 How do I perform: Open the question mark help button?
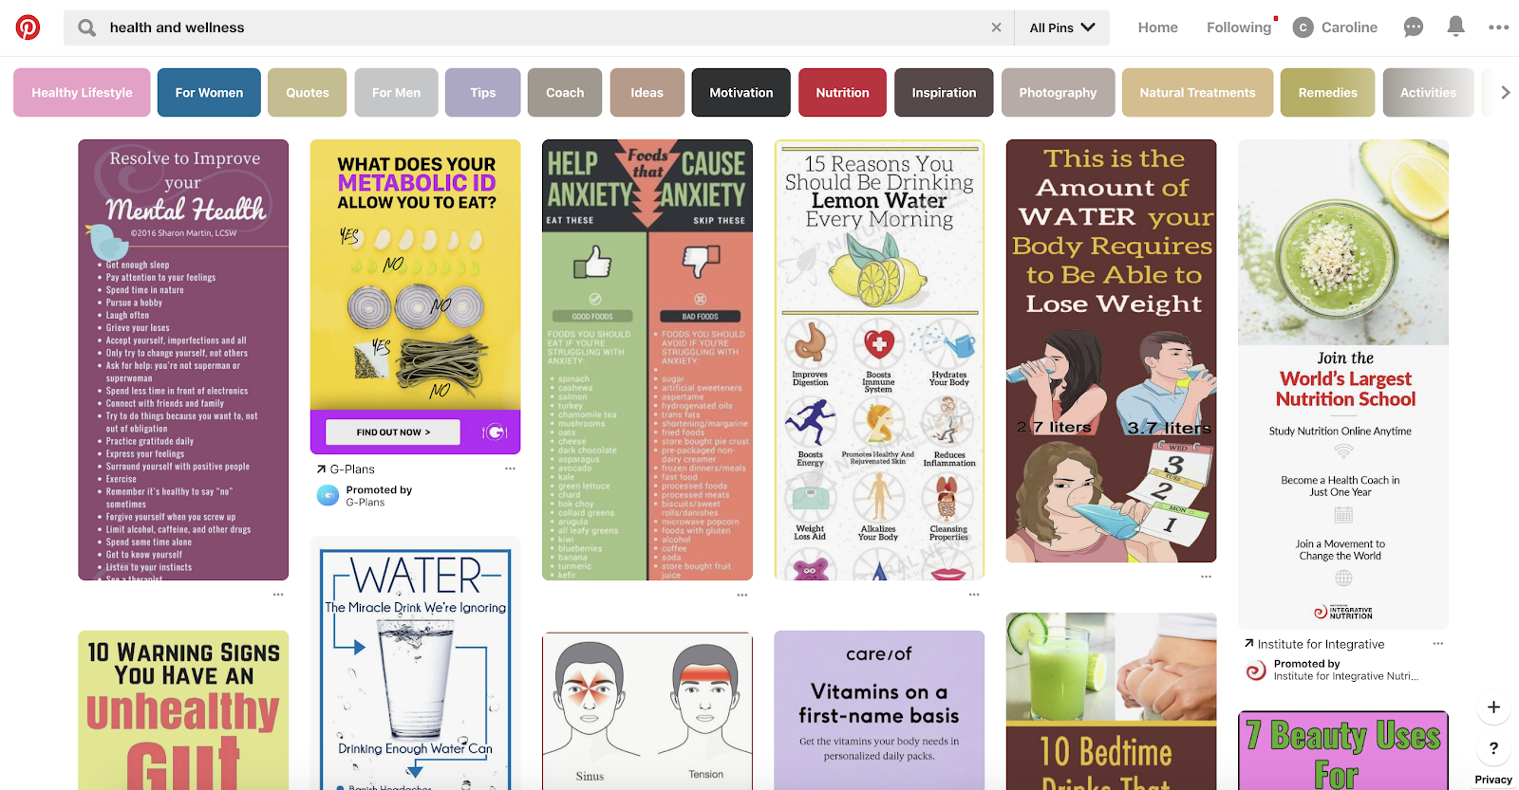[1493, 747]
